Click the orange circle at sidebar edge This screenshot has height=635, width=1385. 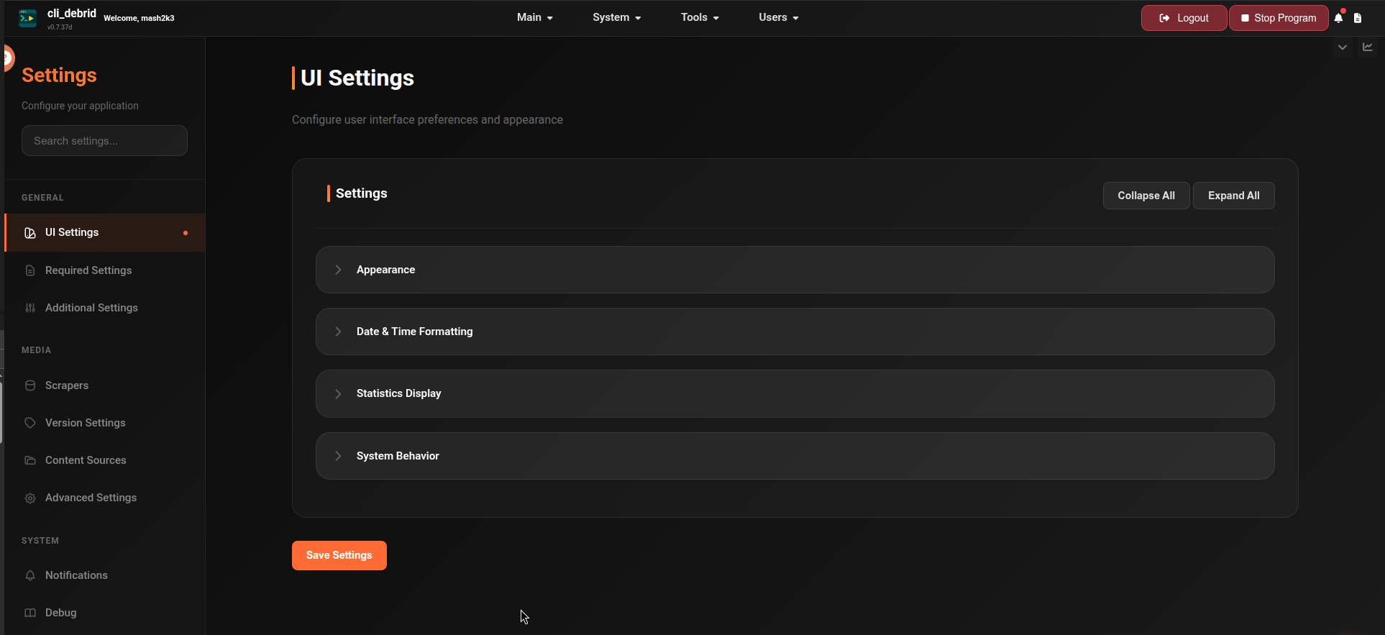coord(8,58)
